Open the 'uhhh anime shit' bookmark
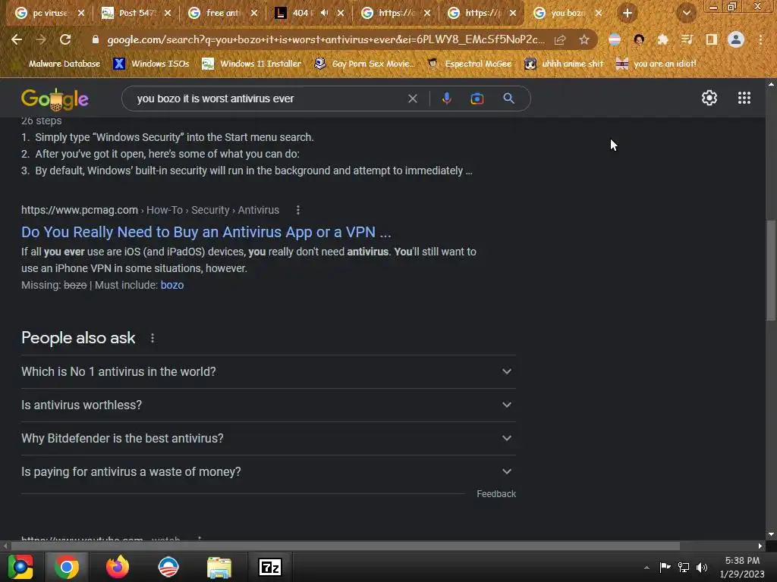The image size is (777, 582). click(564, 64)
